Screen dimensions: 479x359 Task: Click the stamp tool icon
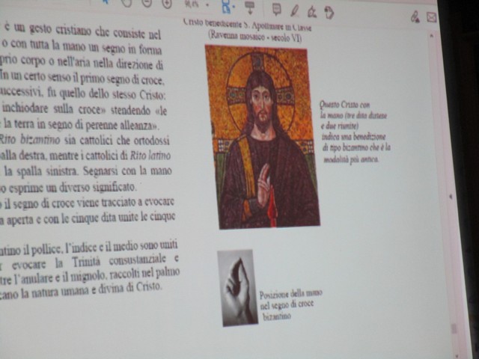(x=329, y=13)
